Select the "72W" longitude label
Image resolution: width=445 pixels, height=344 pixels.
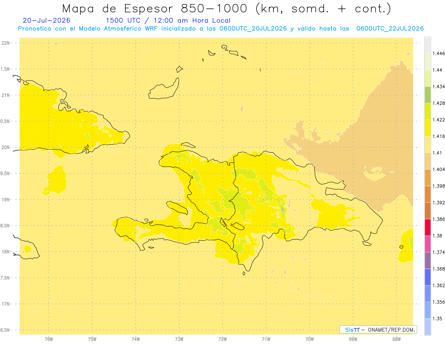[x=222, y=339]
